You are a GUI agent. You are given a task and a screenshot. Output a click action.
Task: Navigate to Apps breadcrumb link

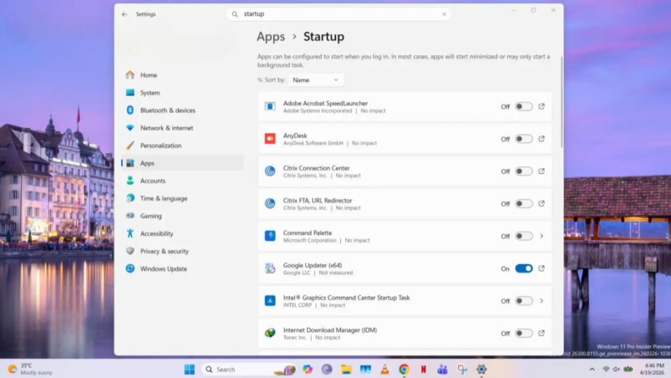click(271, 37)
